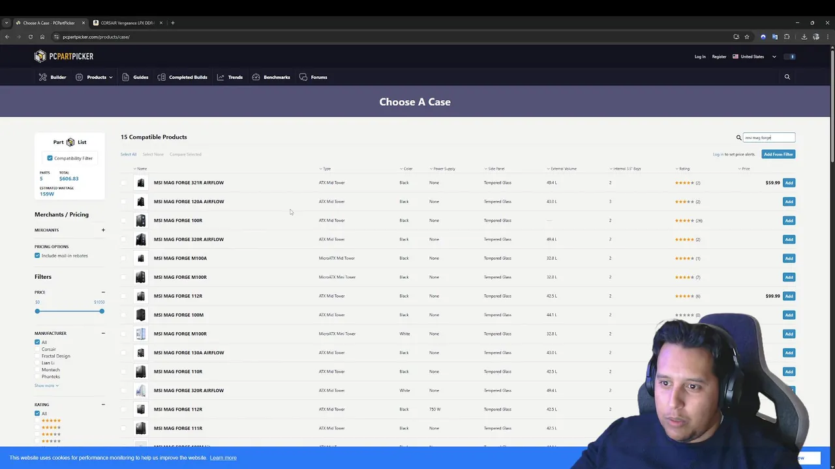Add the MSI MAG FORGE 321R AIRFLOW case
This screenshot has width=835, height=469.
[789, 183]
